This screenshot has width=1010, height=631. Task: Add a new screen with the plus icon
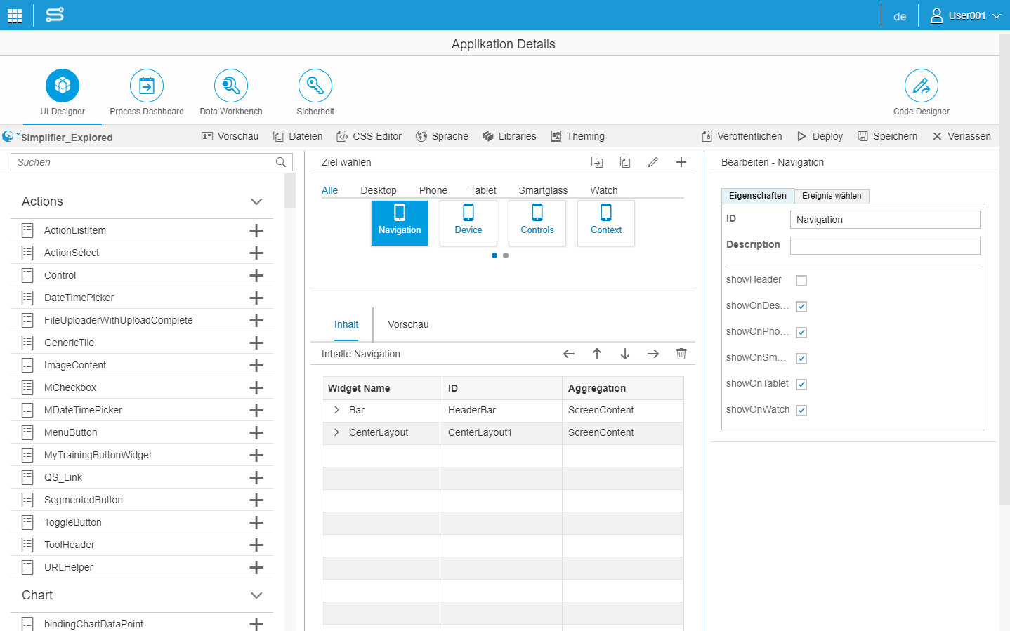point(681,162)
